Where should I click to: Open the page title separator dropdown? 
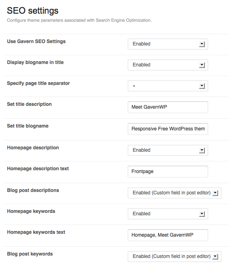168,86
